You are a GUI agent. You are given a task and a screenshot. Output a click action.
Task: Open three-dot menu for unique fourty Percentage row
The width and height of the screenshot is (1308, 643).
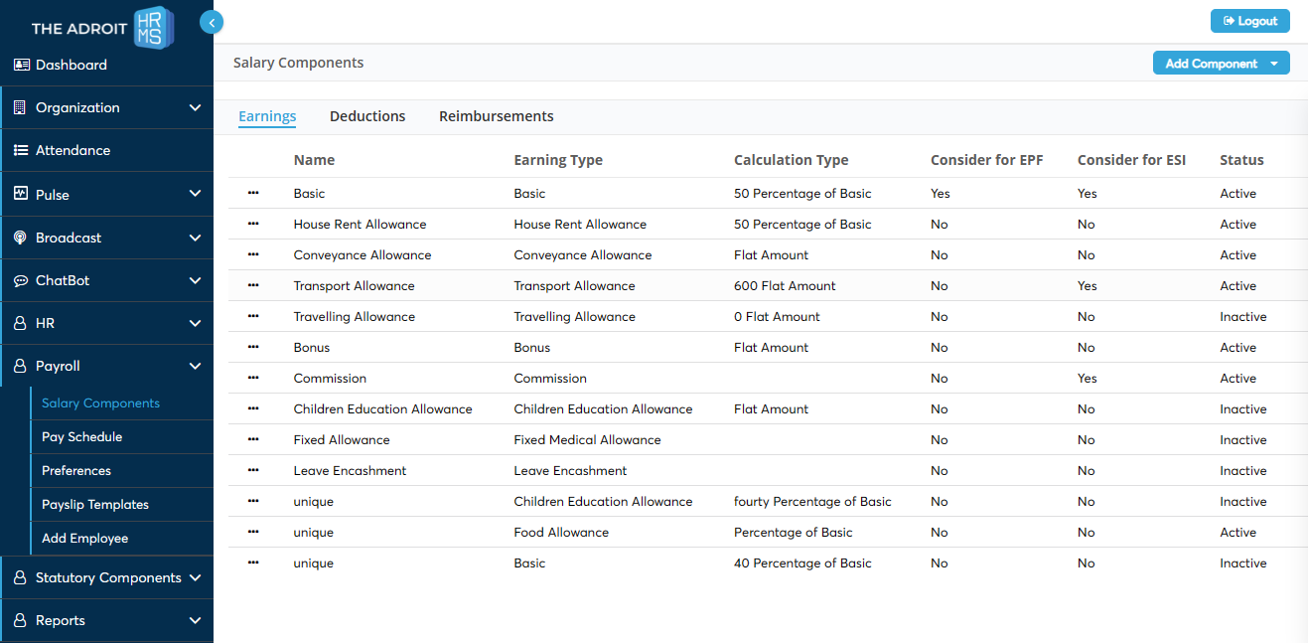coord(253,501)
